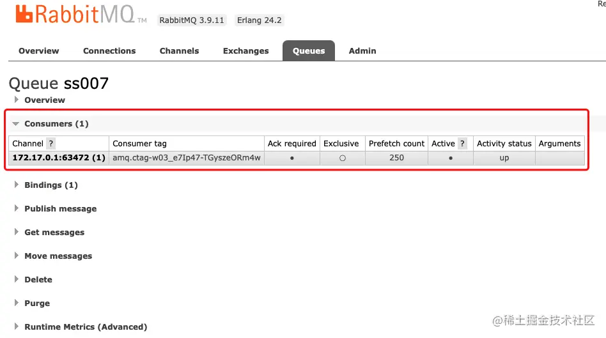Click the Arguments column header
This screenshot has height=338, width=606.
559,144
